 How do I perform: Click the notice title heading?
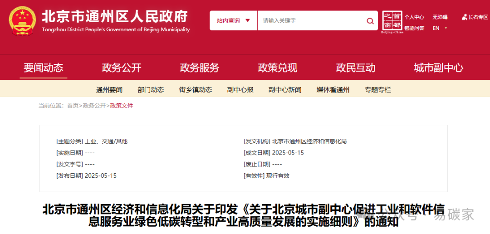243,215
